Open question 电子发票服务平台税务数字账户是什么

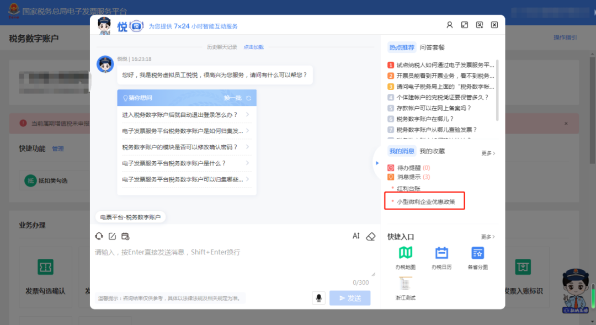coord(187,163)
